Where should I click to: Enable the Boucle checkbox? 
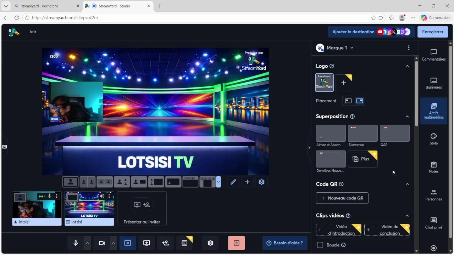pos(320,245)
